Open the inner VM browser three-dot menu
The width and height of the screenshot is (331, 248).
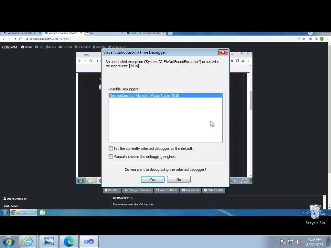tap(249, 61)
